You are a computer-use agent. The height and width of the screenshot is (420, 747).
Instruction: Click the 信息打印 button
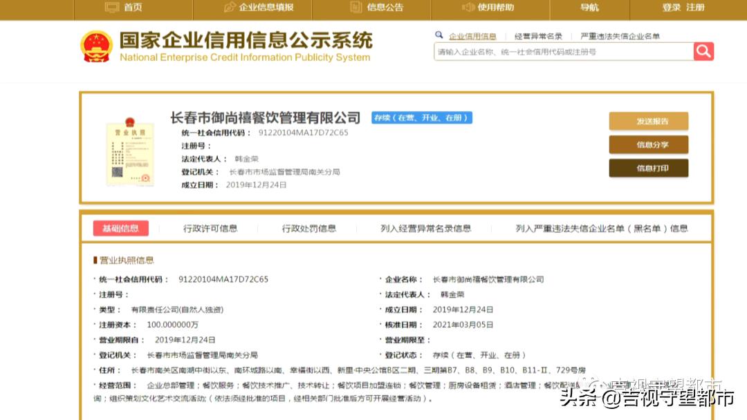point(648,168)
